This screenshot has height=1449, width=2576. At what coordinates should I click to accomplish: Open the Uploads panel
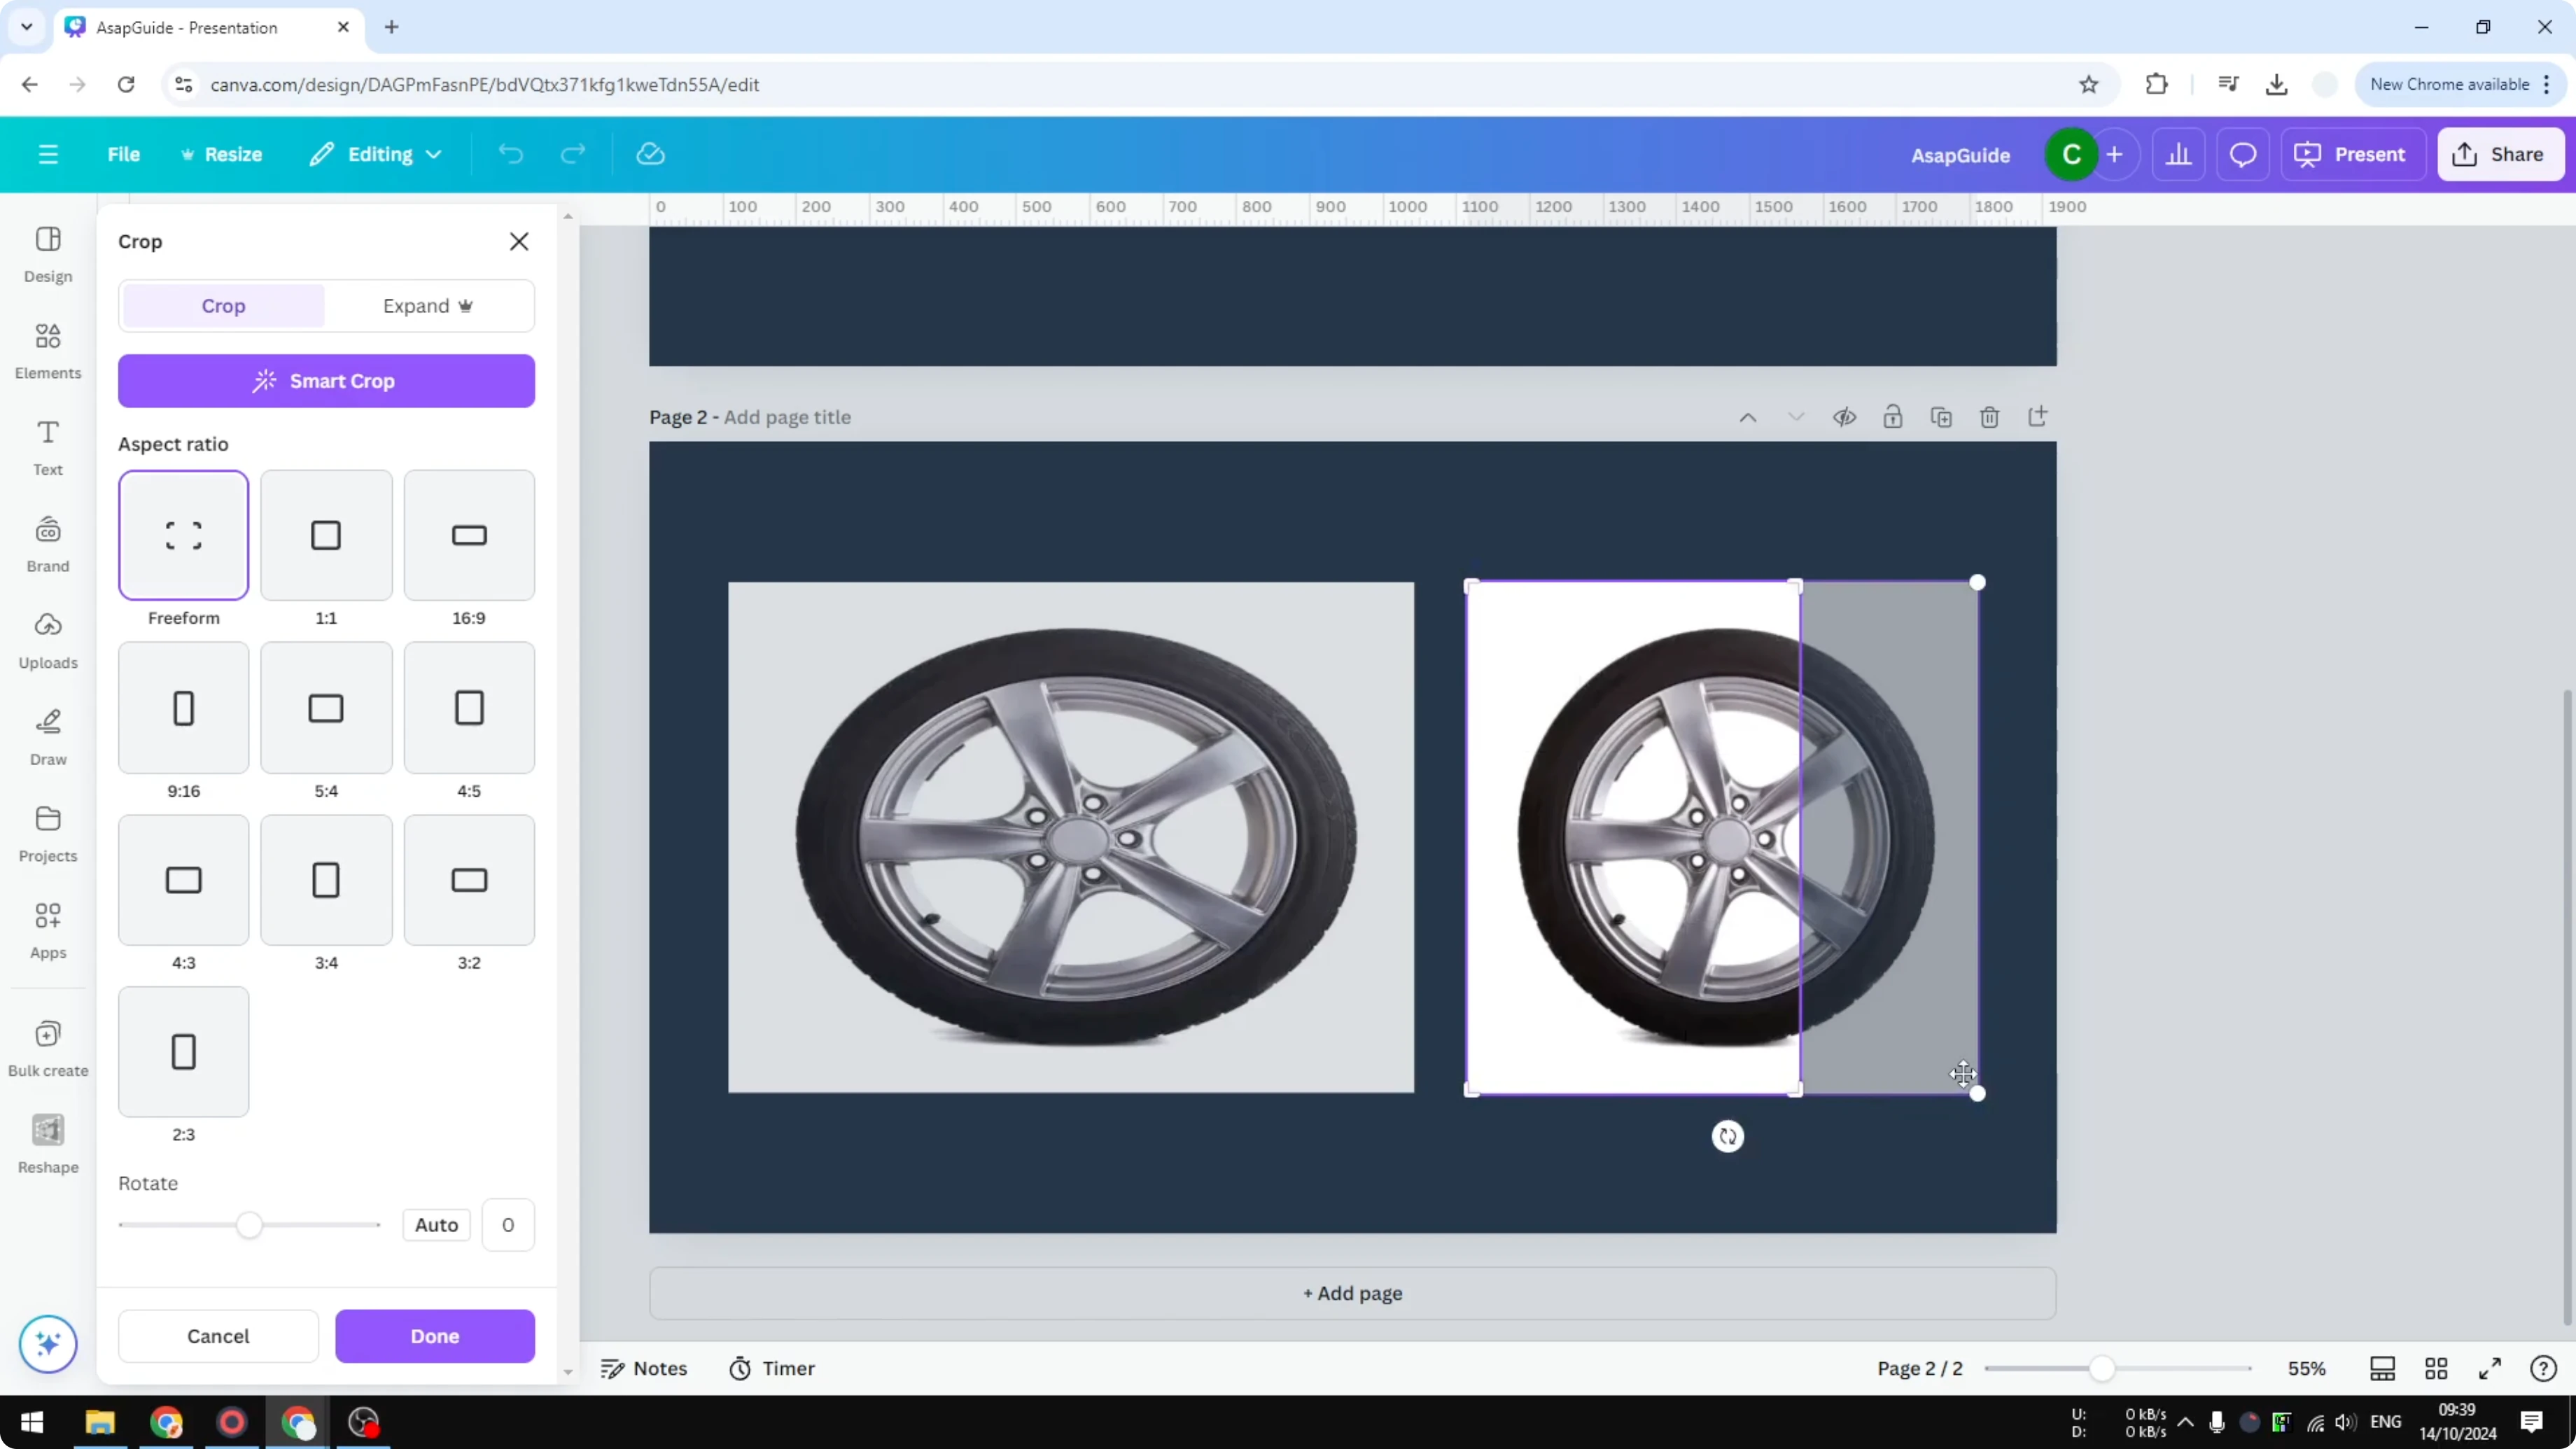point(47,640)
